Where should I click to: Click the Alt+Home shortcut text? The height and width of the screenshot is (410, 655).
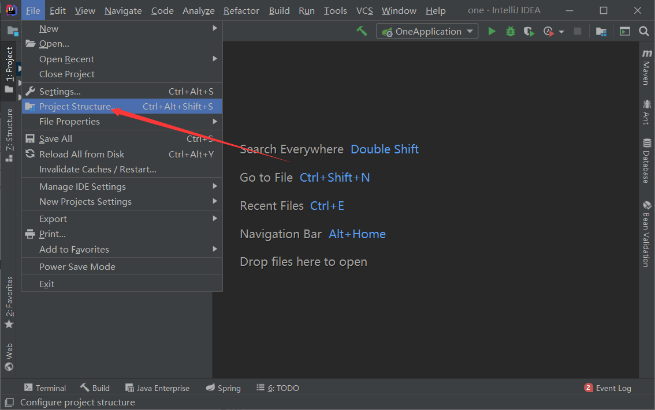tap(357, 234)
